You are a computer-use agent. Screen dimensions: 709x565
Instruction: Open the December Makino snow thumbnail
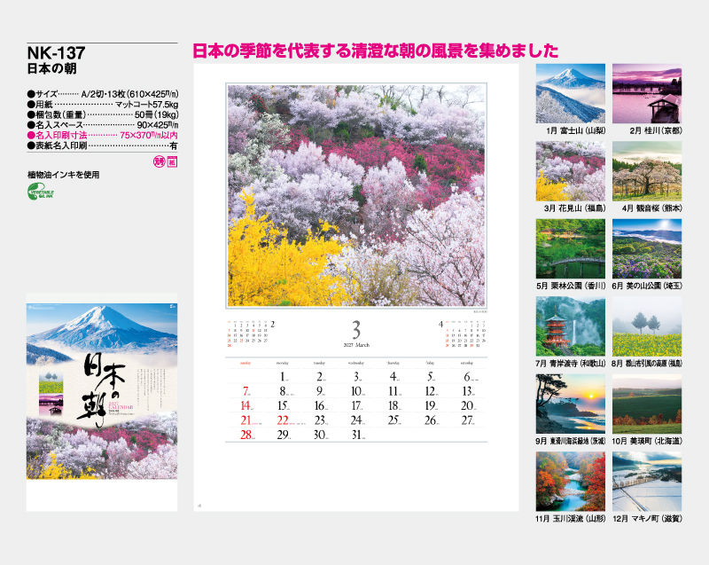647,482
